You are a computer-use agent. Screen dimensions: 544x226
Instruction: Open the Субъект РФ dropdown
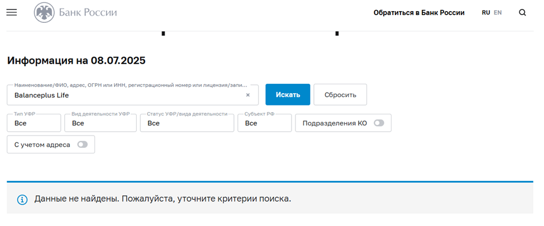[264, 123]
